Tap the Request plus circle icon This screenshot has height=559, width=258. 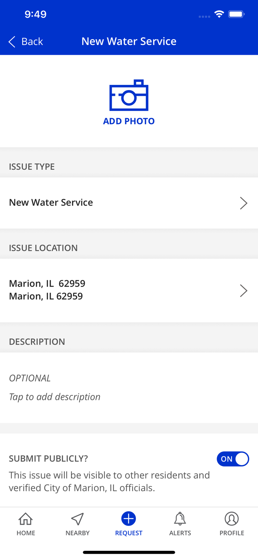129,518
